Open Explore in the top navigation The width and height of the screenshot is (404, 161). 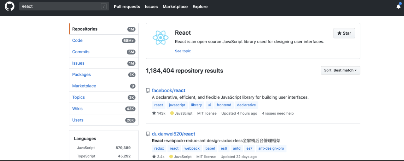(200, 7)
